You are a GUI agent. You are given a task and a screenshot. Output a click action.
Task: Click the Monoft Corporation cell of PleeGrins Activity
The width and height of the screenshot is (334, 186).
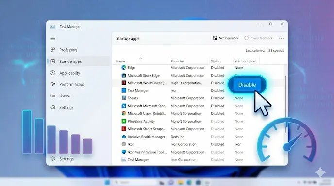(x=186, y=121)
